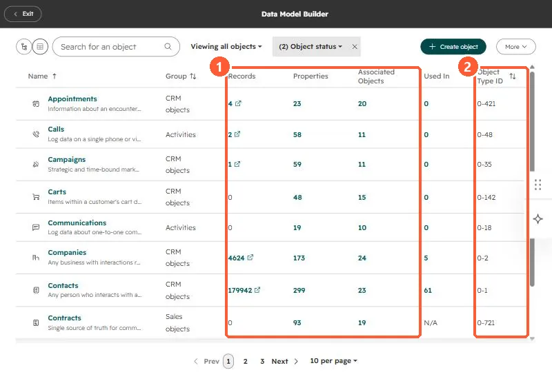
Task: Change the 10 per page setting
Action: pos(333,361)
